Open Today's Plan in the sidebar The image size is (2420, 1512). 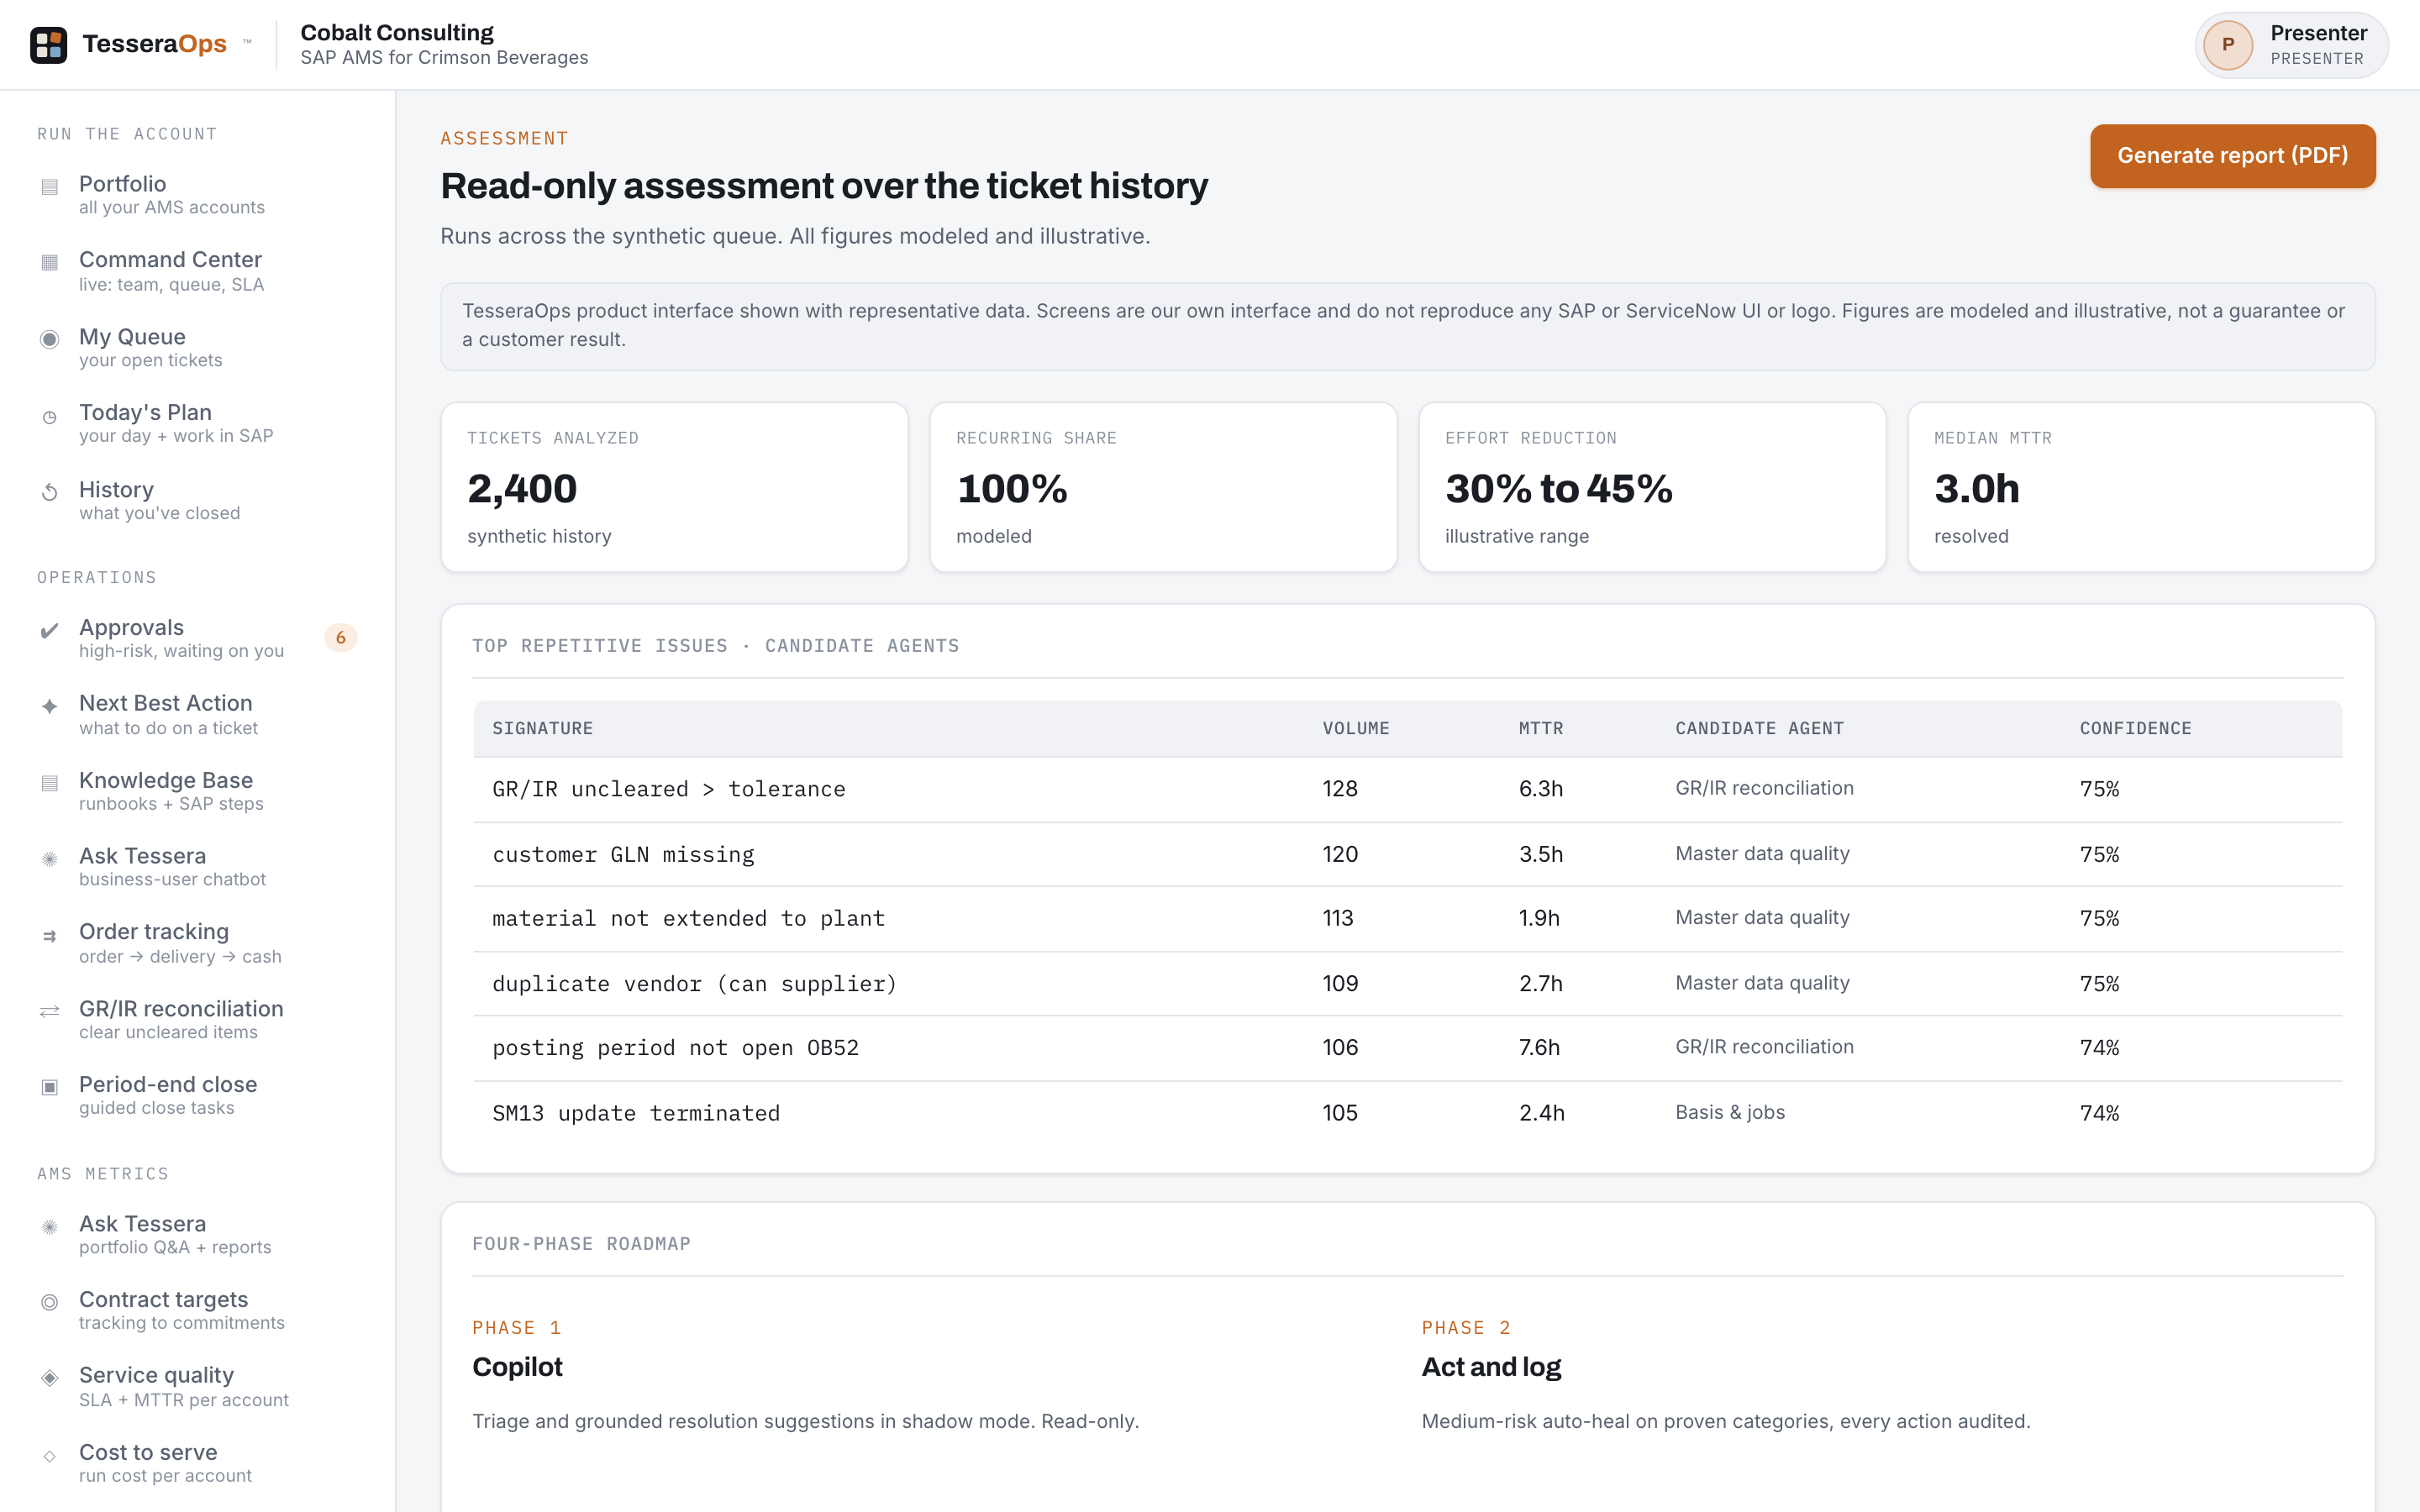(x=197, y=423)
